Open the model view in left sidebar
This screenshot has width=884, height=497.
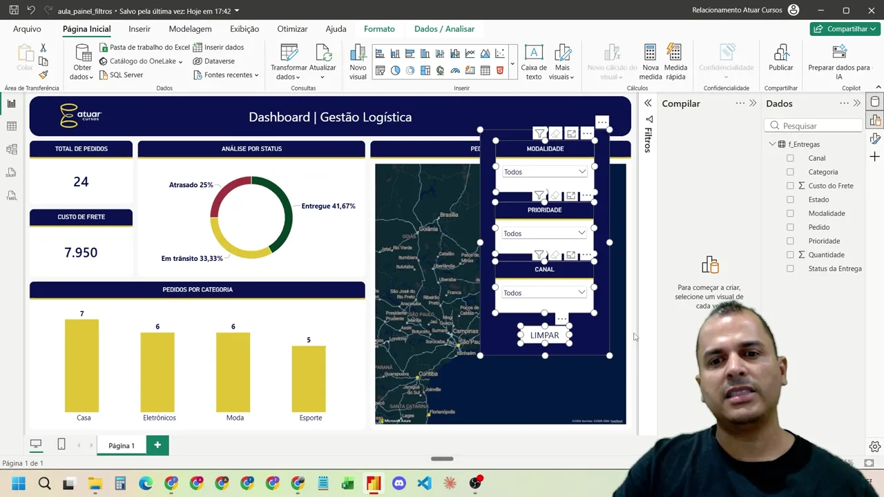tap(12, 150)
